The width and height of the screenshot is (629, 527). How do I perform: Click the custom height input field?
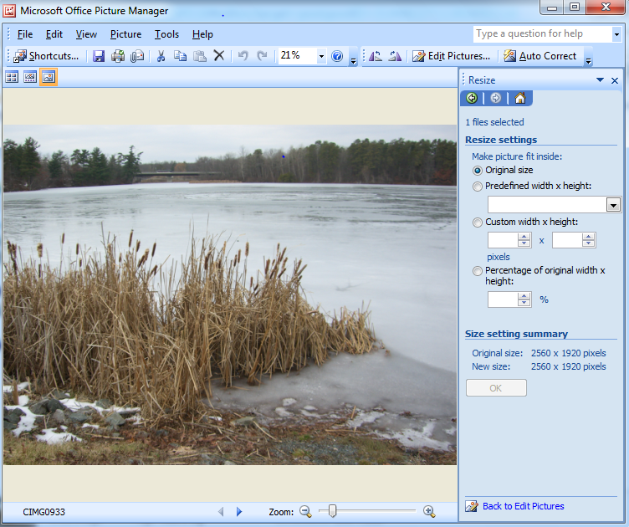[x=567, y=240]
